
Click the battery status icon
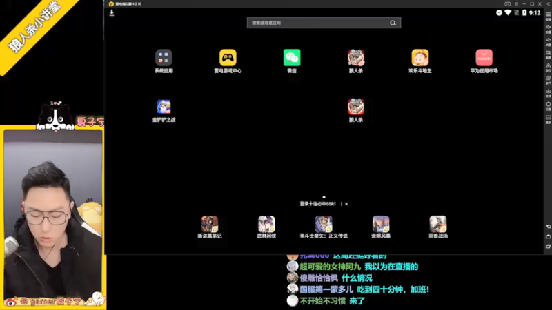tap(524, 13)
